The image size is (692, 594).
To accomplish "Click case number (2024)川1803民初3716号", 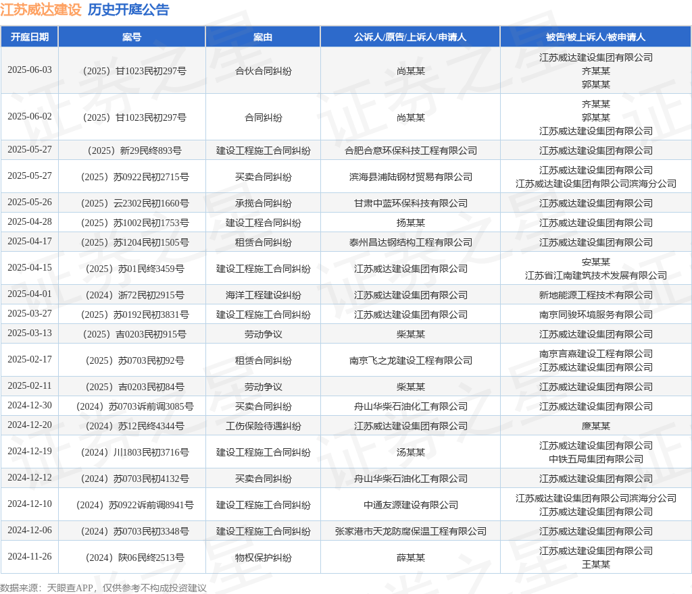I will pos(134,452).
